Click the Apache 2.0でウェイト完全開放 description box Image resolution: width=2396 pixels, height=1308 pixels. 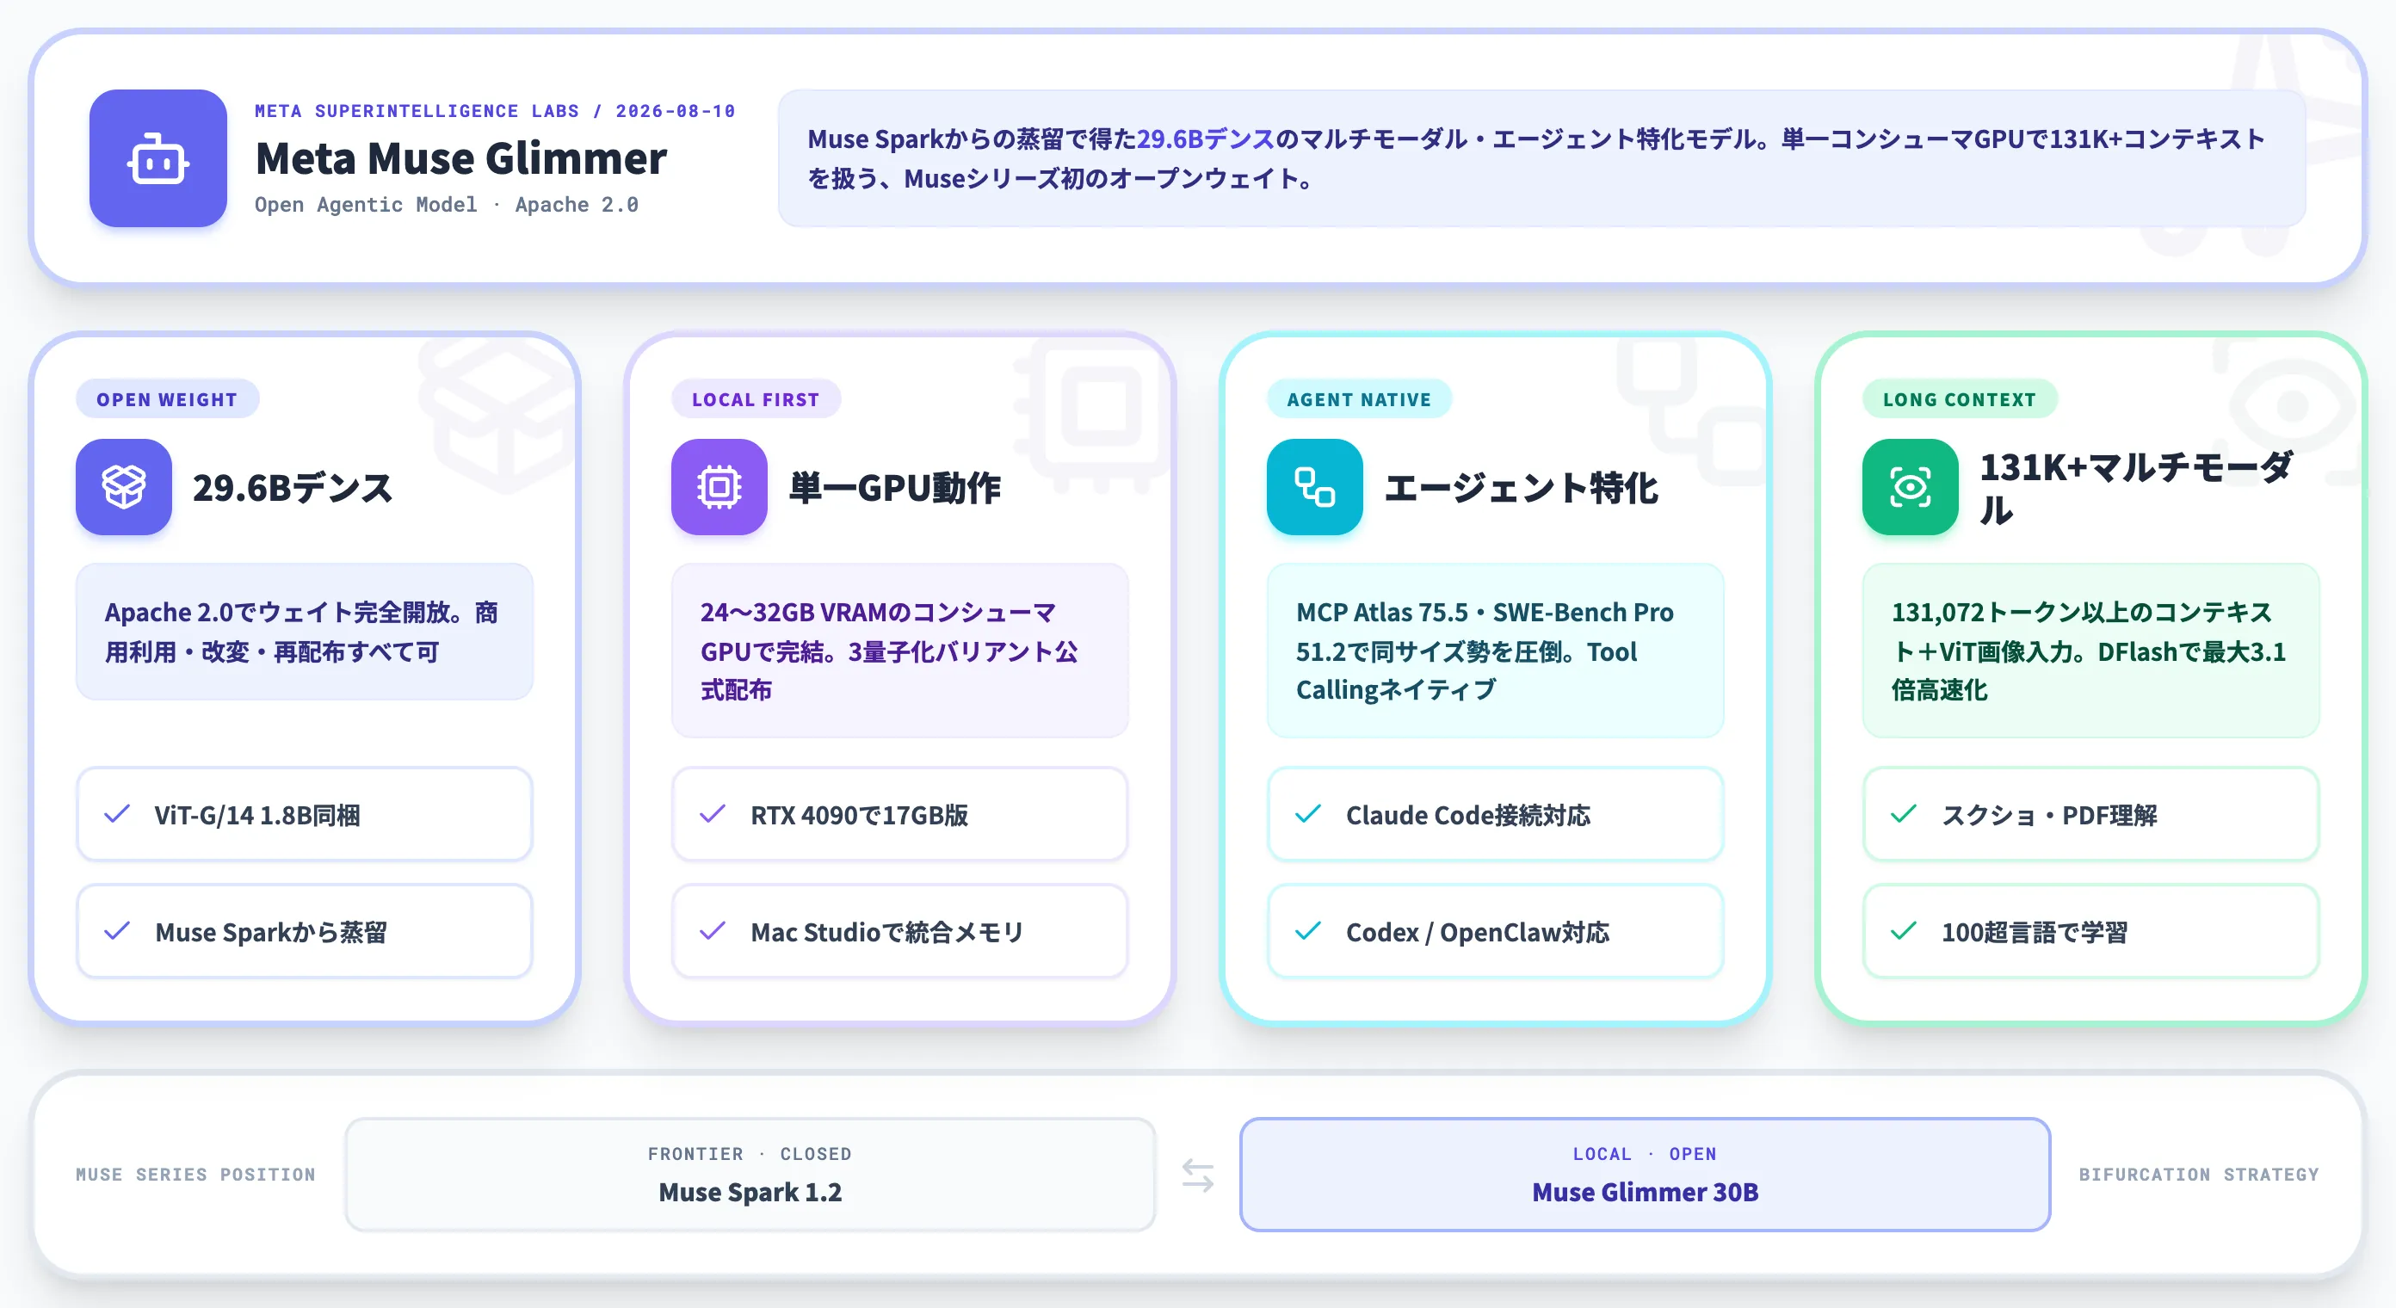[x=304, y=632]
